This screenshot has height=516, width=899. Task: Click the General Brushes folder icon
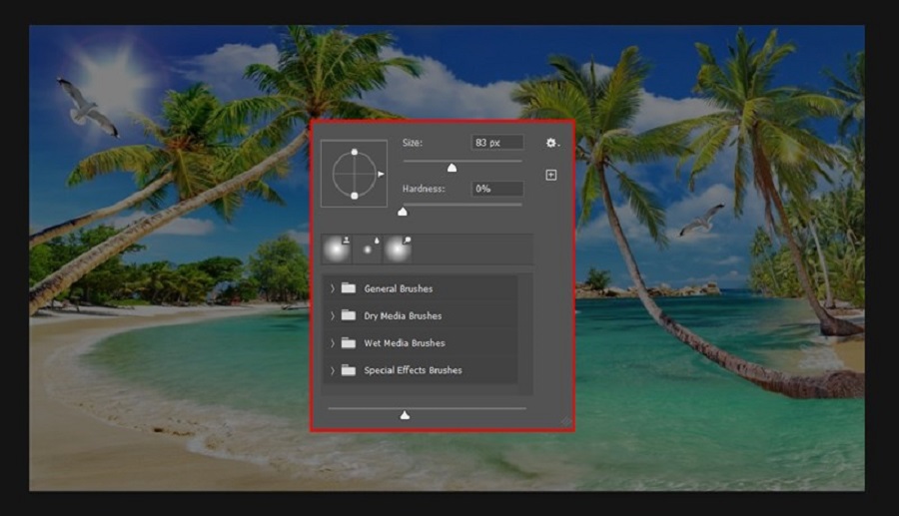point(348,288)
